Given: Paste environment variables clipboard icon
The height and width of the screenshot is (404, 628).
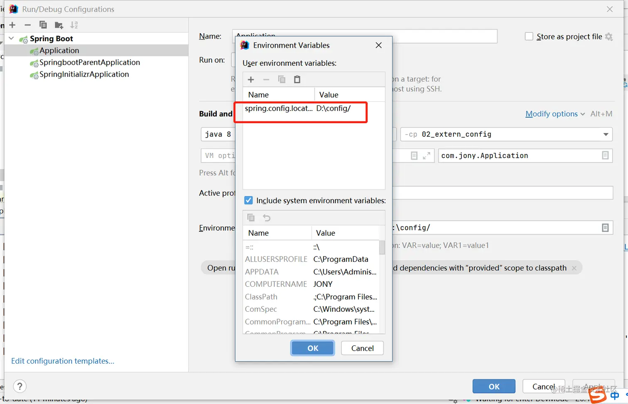Looking at the screenshot, I should 297,79.
